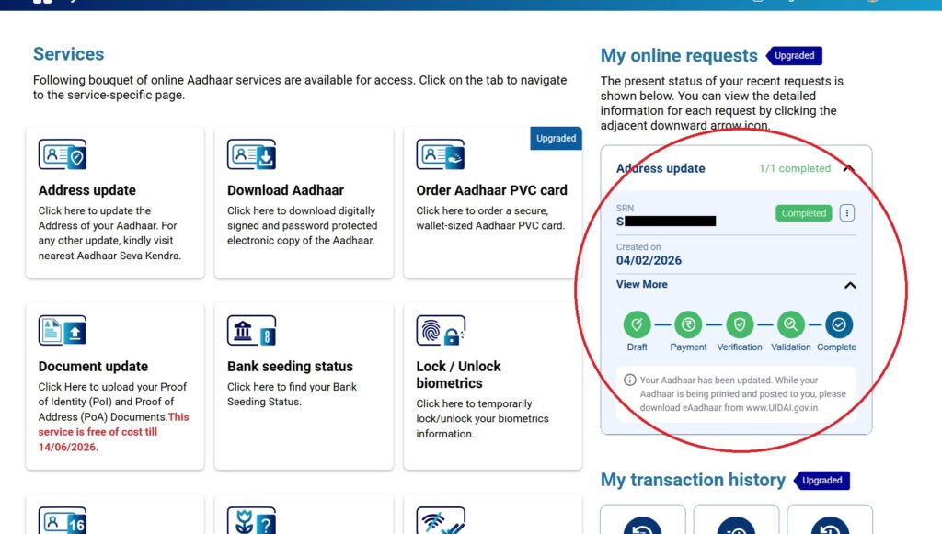Image resolution: width=942 pixels, height=534 pixels.
Task: Collapse the Address update request panel
Action: coord(849,169)
